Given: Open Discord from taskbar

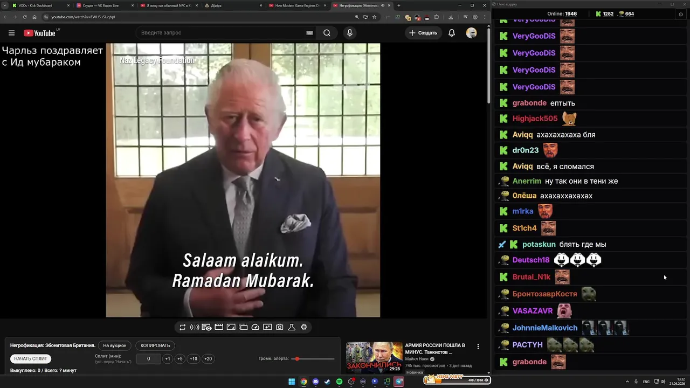Looking at the screenshot, I should pyautogui.click(x=315, y=382).
